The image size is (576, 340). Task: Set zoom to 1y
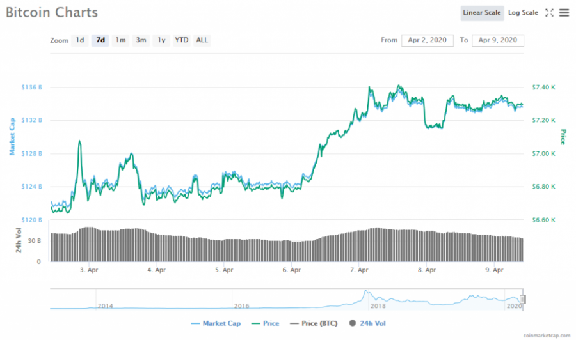(x=162, y=40)
